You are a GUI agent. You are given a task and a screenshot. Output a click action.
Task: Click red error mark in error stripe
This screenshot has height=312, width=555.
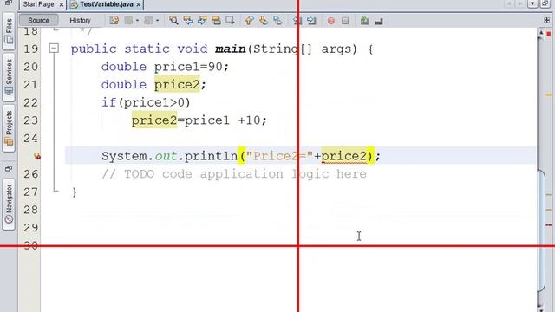coord(549,225)
